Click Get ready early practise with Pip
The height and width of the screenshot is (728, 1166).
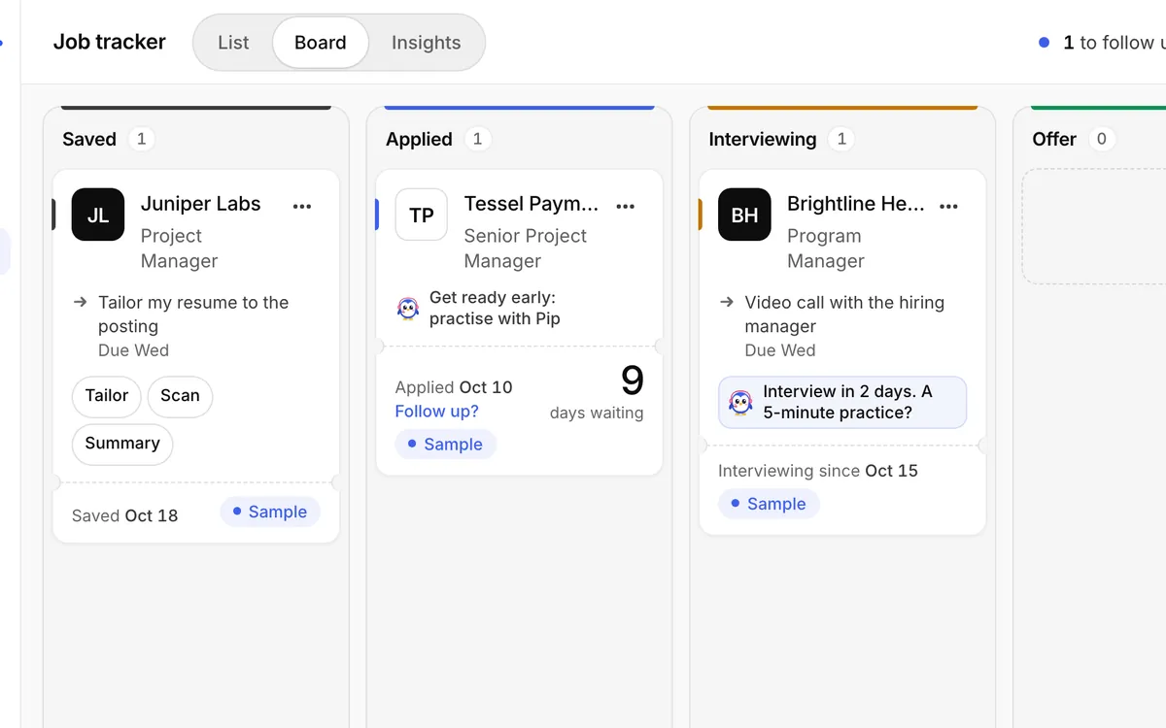point(496,308)
